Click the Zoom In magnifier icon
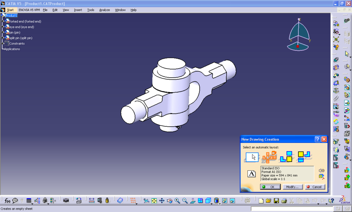Image resolution: width=352 pixels, height=212 pixels. point(177,201)
